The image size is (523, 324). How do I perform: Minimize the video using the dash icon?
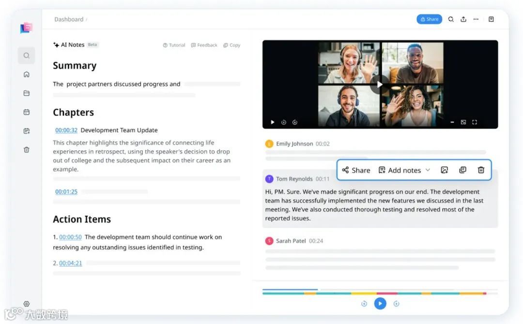pos(452,122)
